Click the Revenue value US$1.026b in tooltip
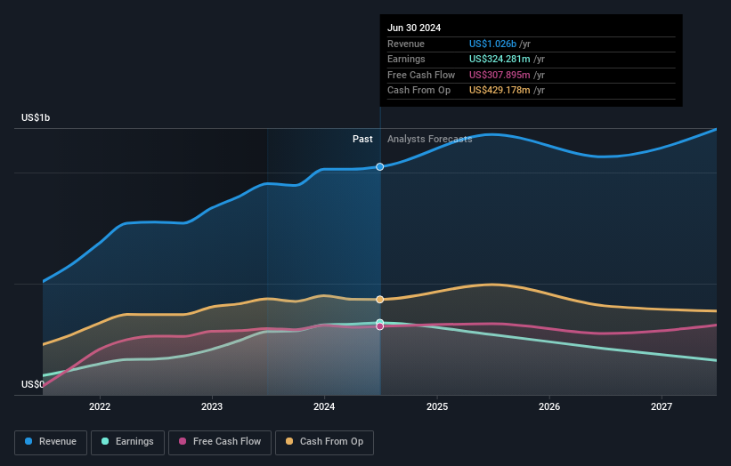Image resolution: width=731 pixels, height=466 pixels. (492, 44)
